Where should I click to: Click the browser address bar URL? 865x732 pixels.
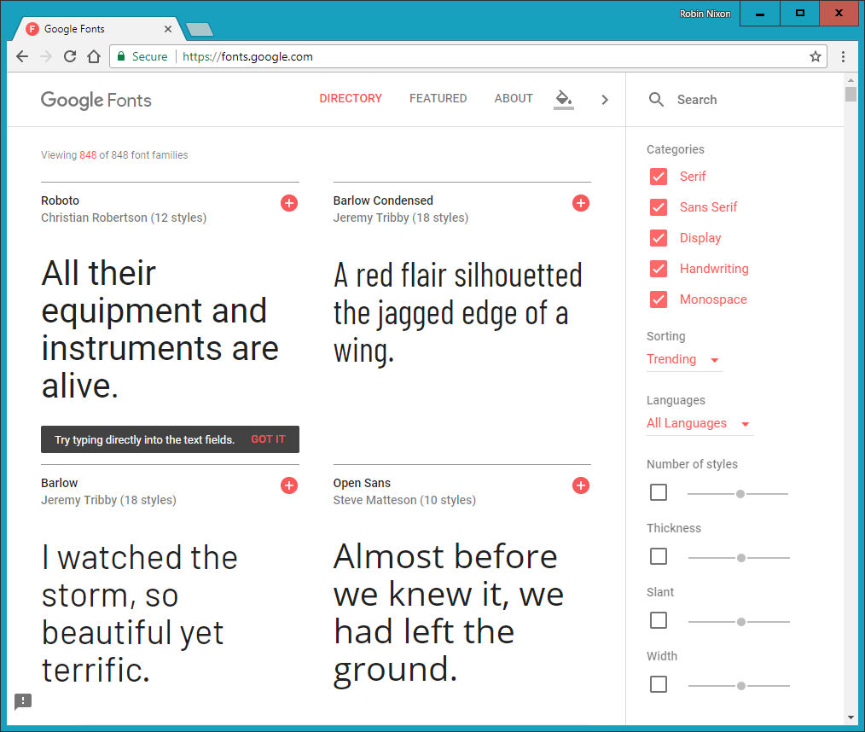click(x=247, y=56)
